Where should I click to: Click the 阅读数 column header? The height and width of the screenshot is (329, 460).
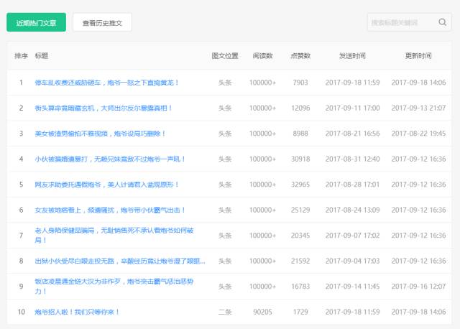(x=262, y=56)
